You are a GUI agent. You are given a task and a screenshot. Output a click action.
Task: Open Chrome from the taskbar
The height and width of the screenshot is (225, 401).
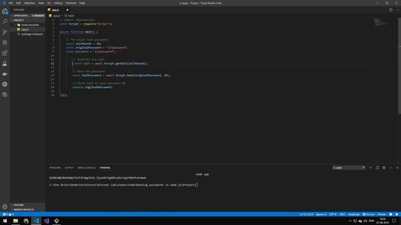click(26, 221)
